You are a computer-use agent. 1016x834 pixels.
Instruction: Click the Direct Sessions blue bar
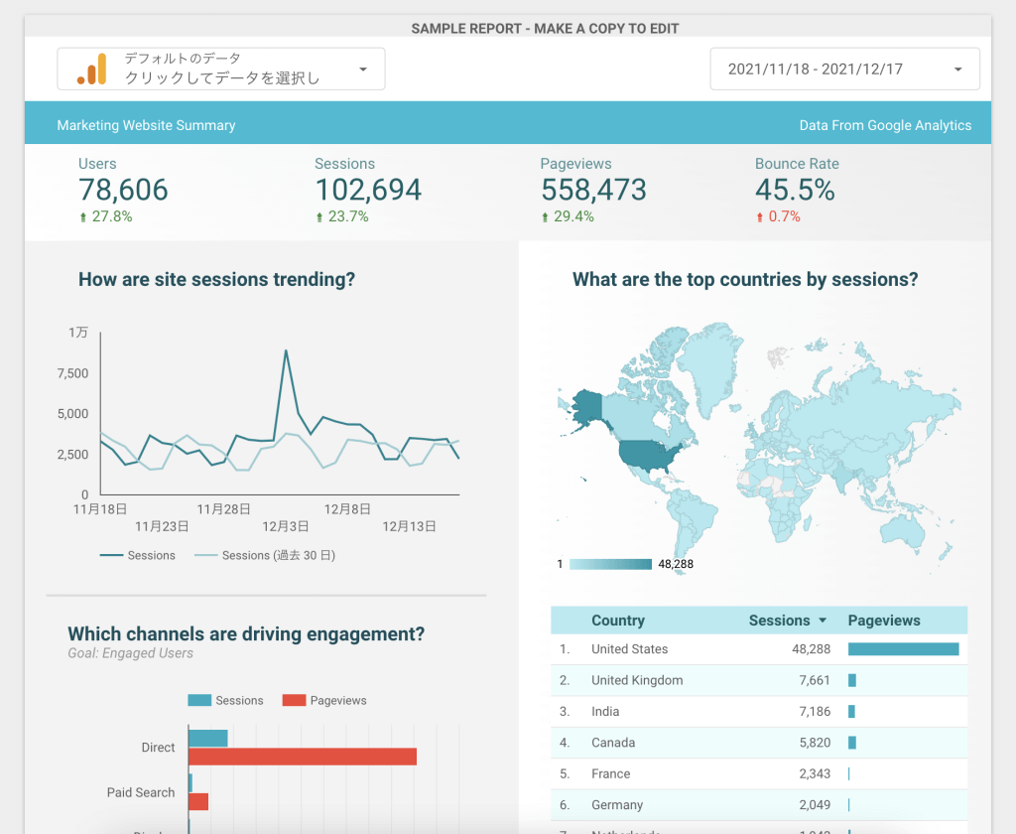point(208,738)
